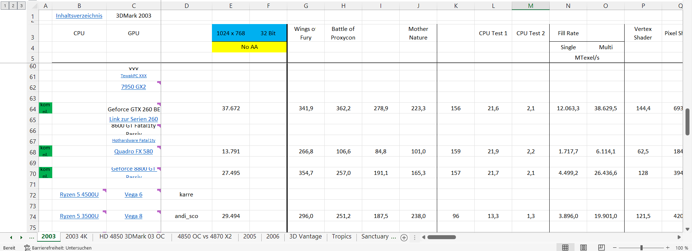Switch to Page Break Preview icon
692x251 pixels.
click(x=601, y=247)
